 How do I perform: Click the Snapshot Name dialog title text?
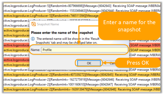[48, 24]
